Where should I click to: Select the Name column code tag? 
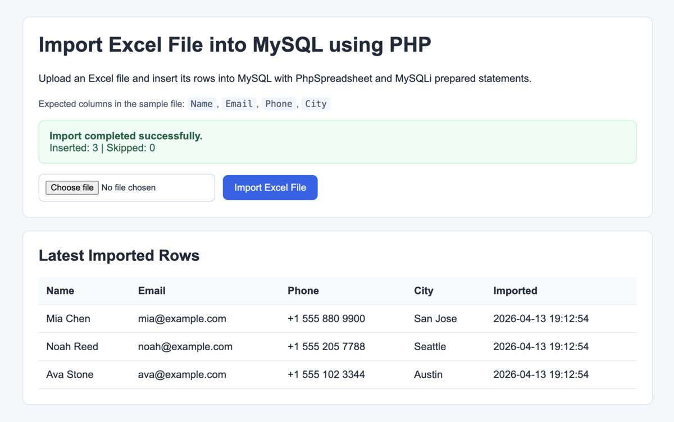pos(202,104)
